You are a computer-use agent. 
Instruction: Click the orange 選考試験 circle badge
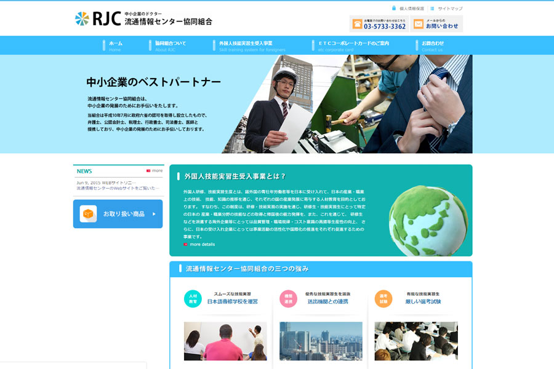point(383,299)
